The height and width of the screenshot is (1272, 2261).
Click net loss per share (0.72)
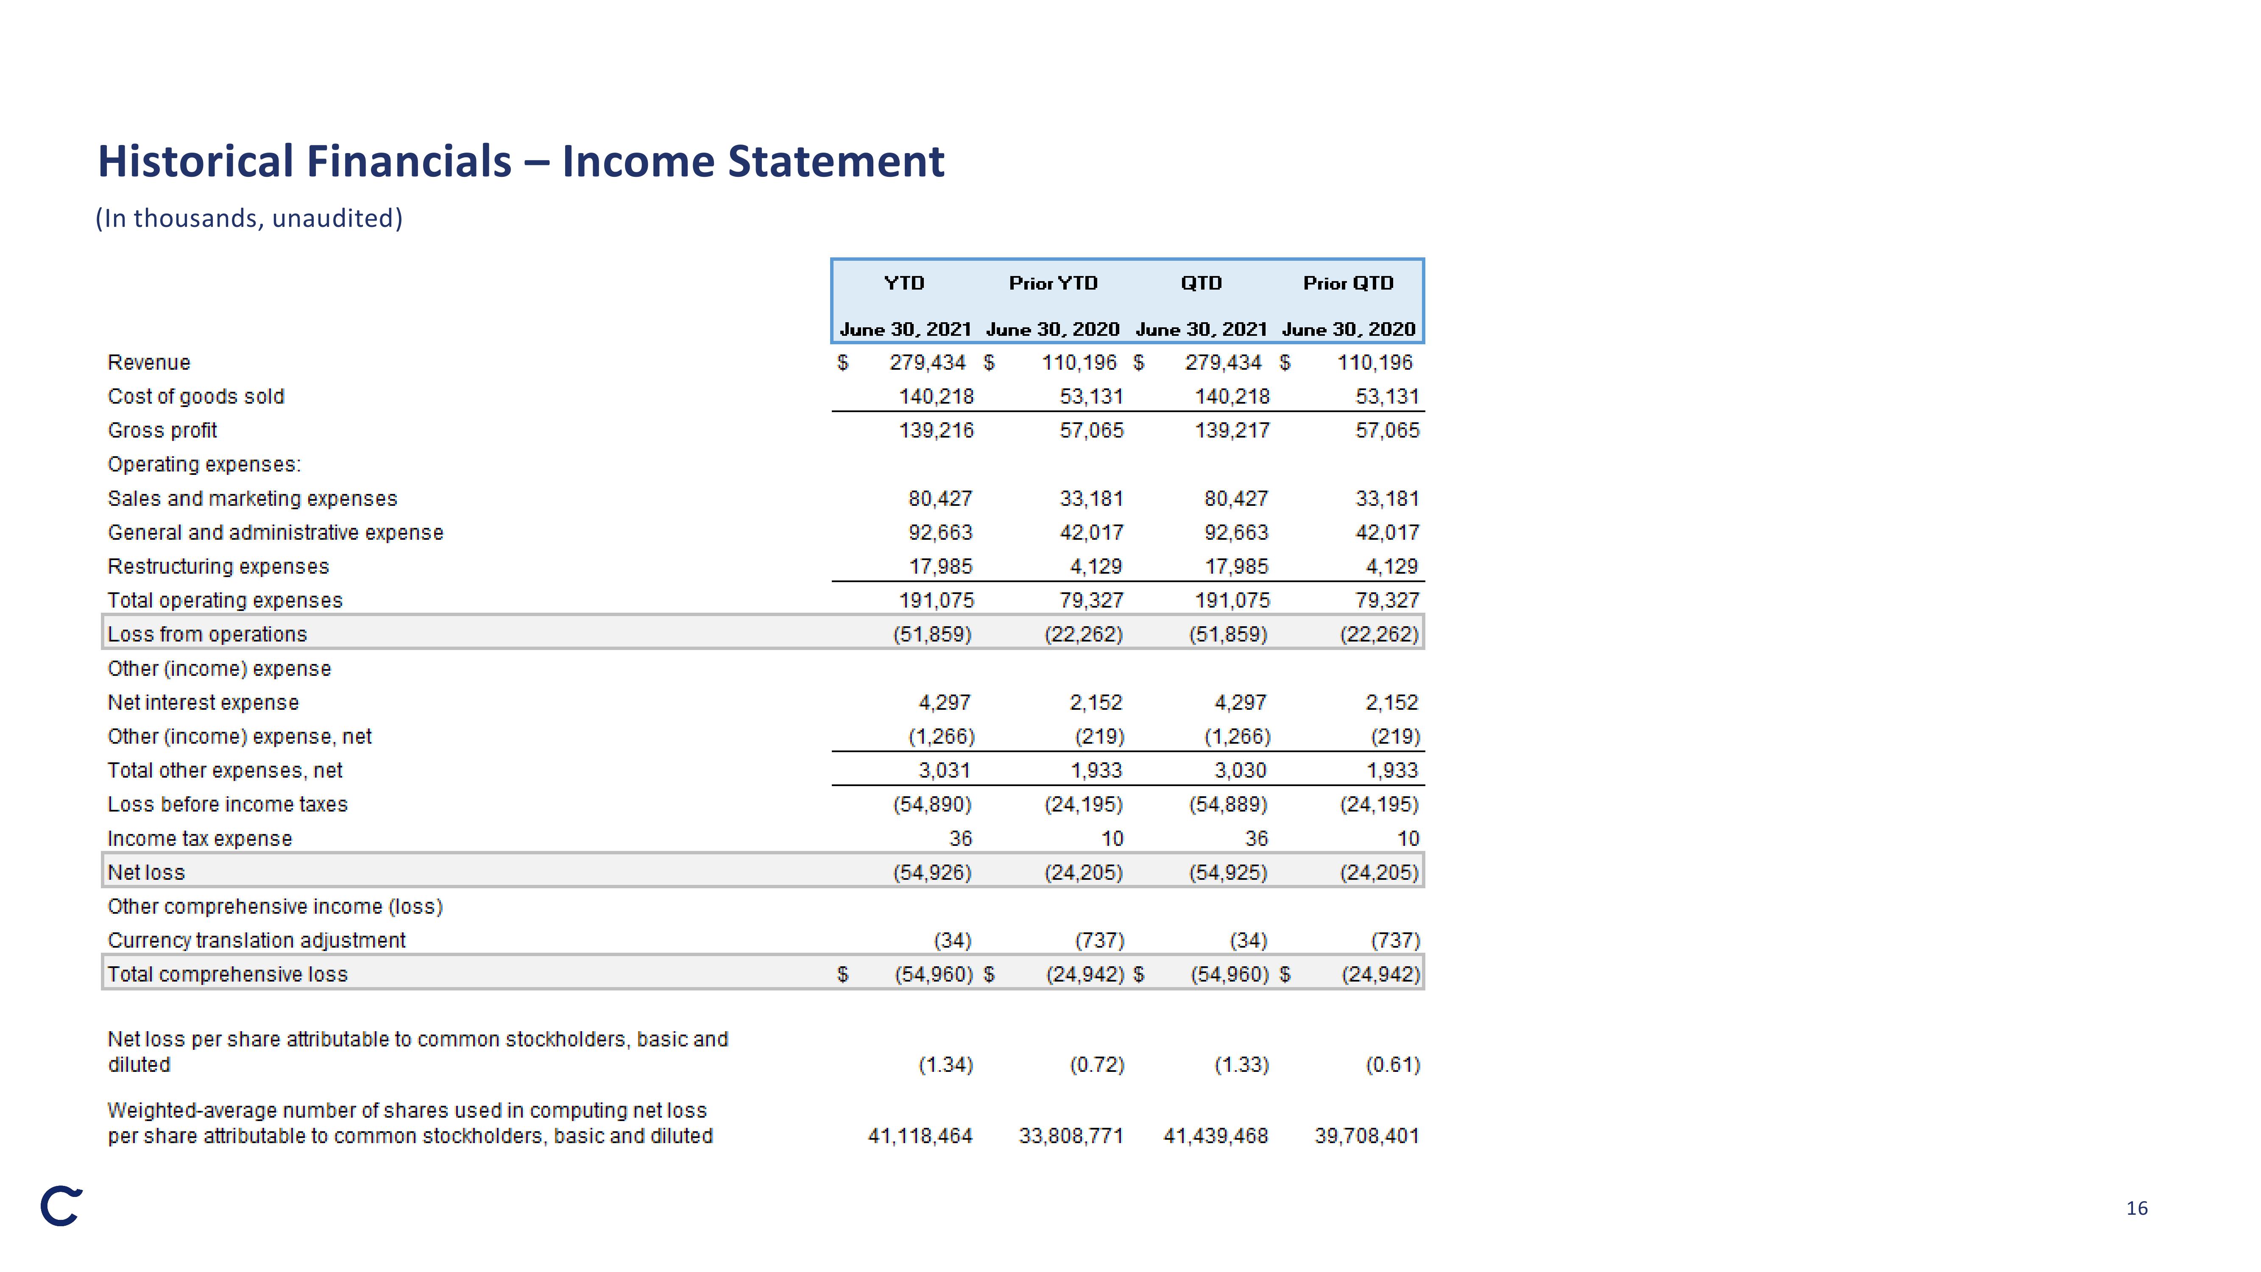1097,1065
